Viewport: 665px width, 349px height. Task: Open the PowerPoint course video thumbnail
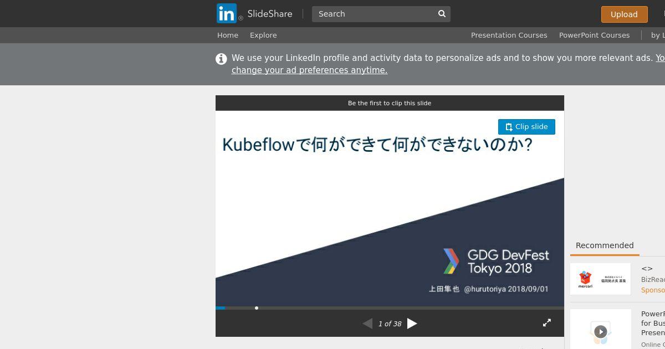coord(600,329)
